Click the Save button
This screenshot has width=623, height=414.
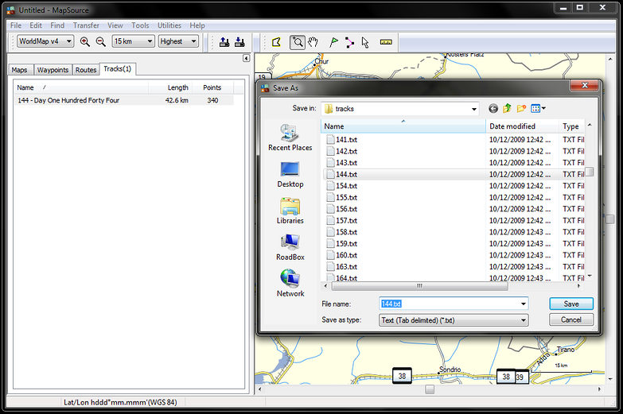(571, 304)
